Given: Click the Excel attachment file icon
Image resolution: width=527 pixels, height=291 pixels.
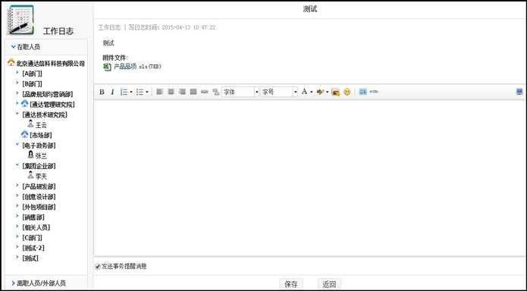Looking at the screenshot, I should pyautogui.click(x=107, y=67).
